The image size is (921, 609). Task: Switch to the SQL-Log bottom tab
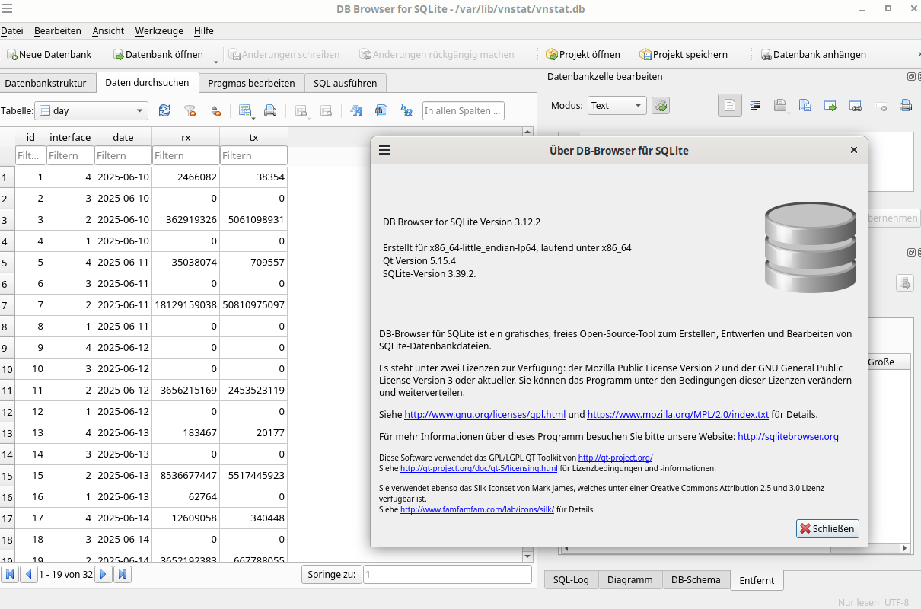coord(571,580)
